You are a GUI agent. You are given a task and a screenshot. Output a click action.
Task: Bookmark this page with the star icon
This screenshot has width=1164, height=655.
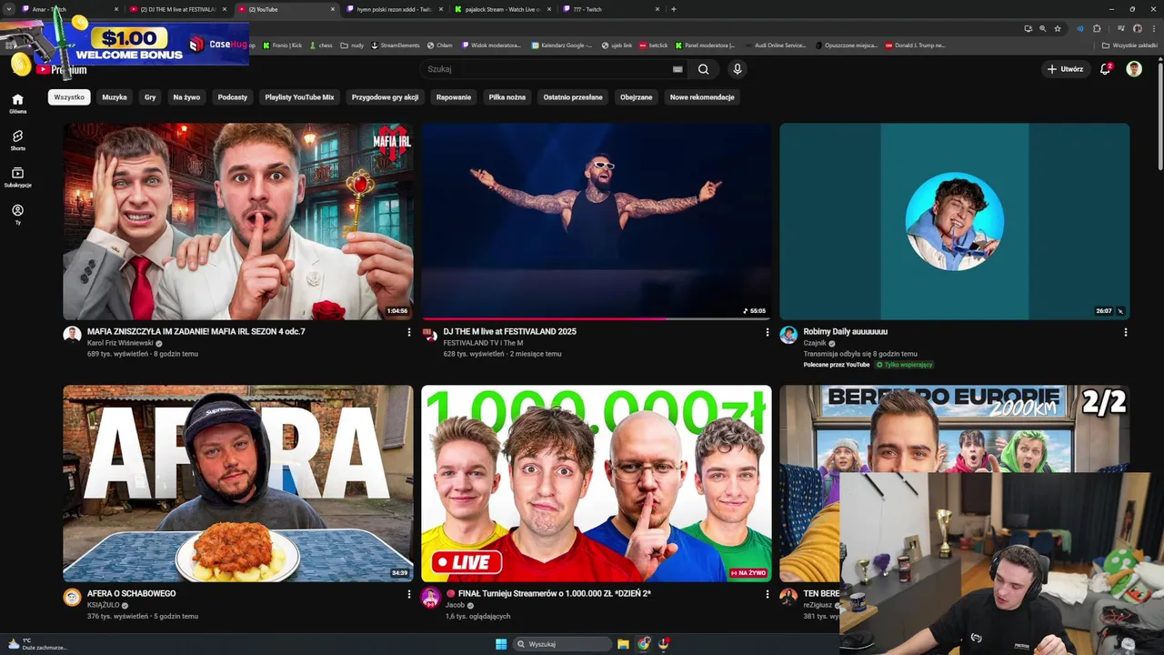point(1058,28)
